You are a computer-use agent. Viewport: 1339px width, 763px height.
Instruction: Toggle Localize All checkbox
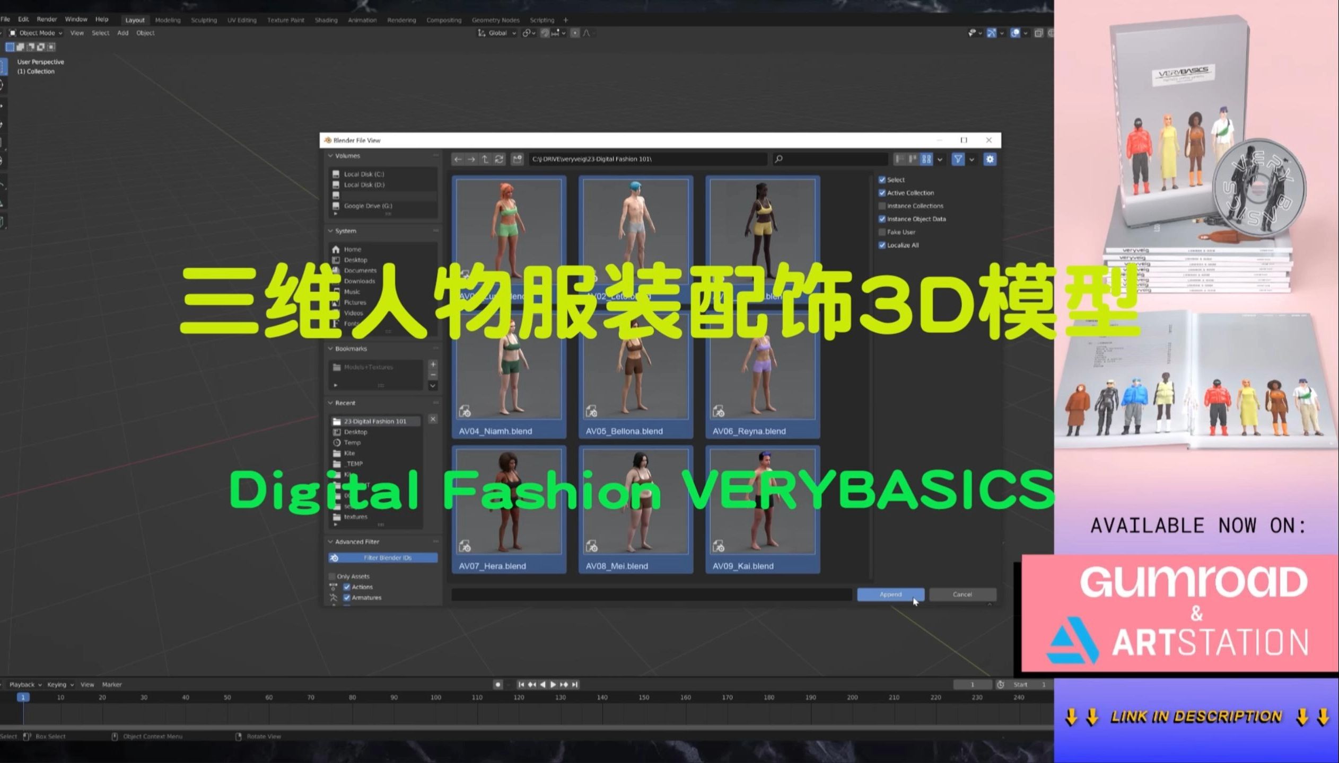882,245
